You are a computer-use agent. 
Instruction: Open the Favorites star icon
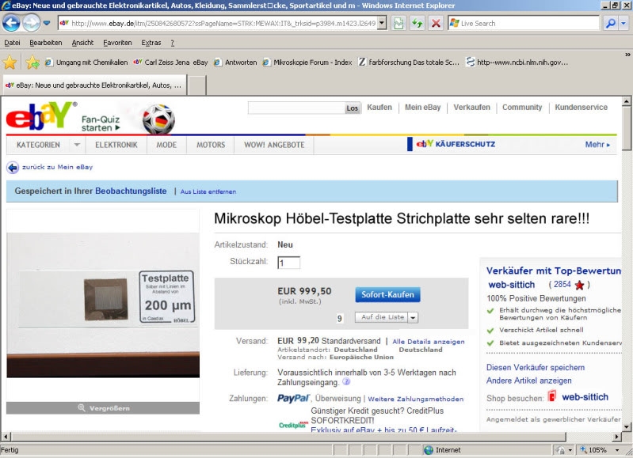coord(10,62)
